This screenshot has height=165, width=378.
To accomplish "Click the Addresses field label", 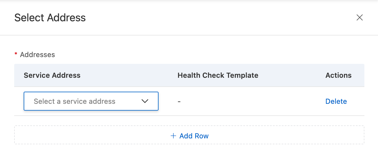I will pos(37,55).
